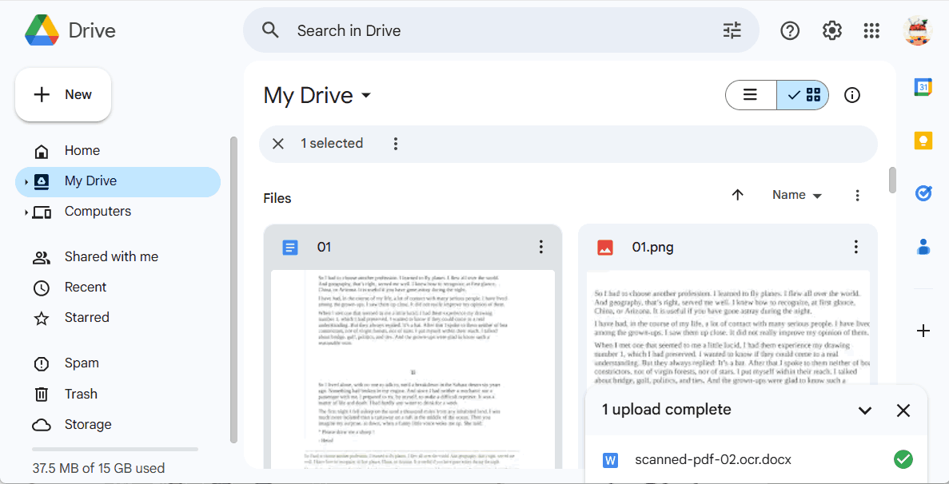Open the Trash section
The height and width of the screenshot is (484, 949).
tap(81, 394)
